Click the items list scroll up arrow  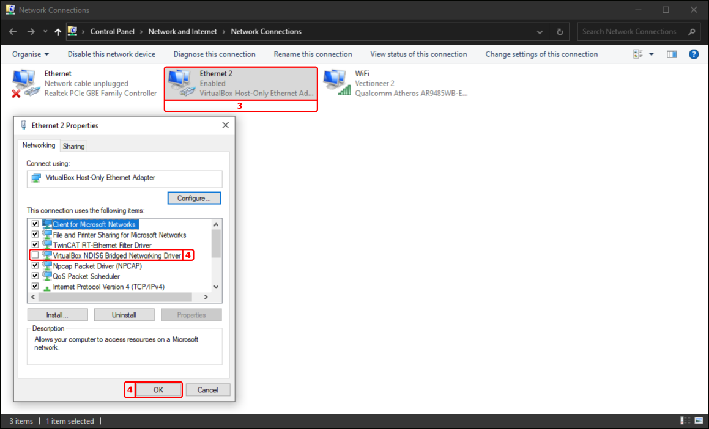tap(216, 224)
